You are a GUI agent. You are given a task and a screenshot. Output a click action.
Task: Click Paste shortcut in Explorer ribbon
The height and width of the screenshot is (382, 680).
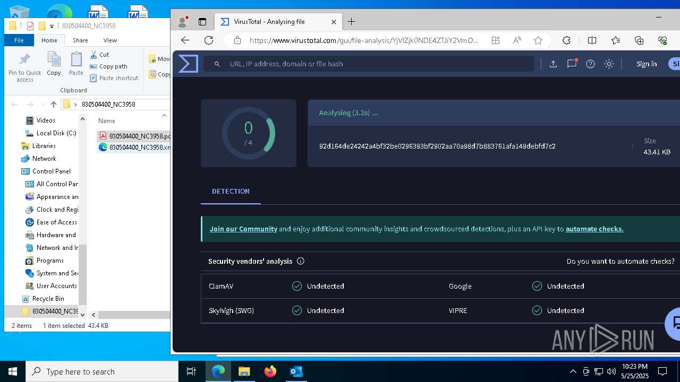(114, 78)
